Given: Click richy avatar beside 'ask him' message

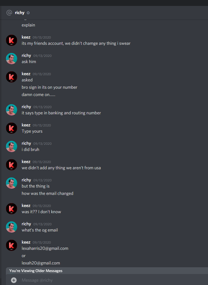Looking at the screenshot, I should coord(12,59).
